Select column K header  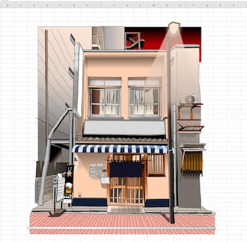(127, 5)
